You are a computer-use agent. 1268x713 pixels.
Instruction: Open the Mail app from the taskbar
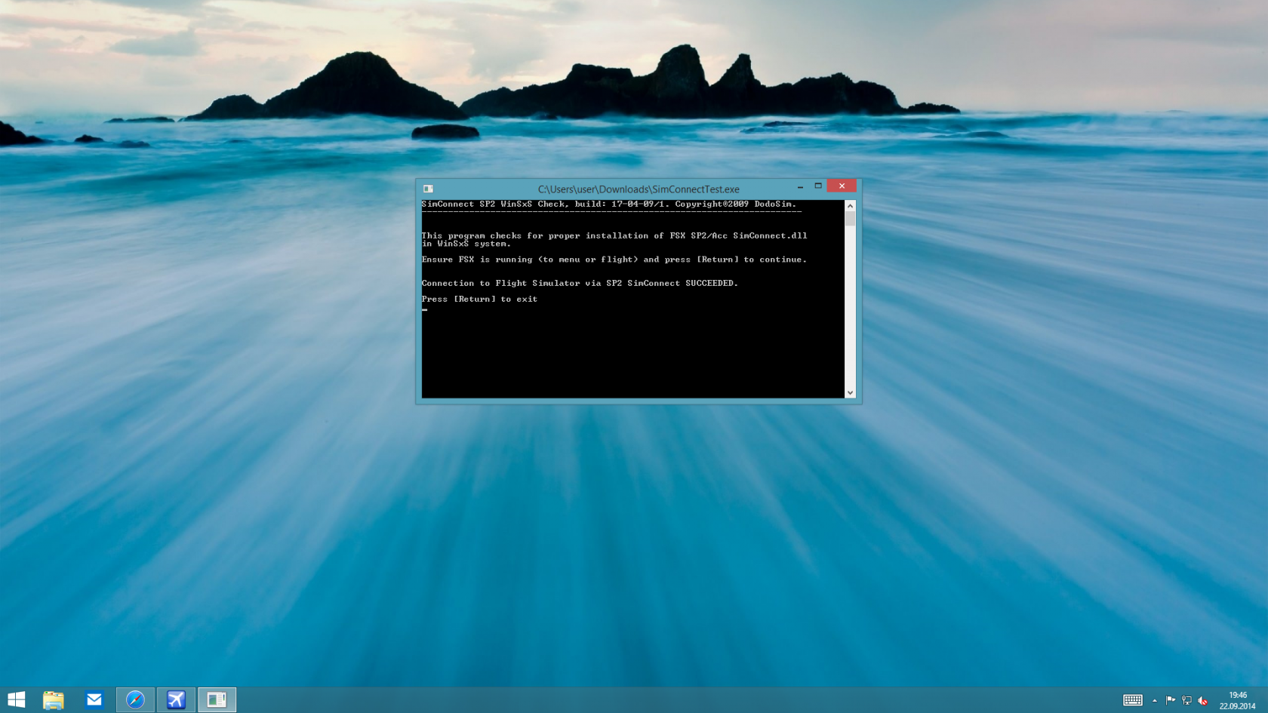94,699
